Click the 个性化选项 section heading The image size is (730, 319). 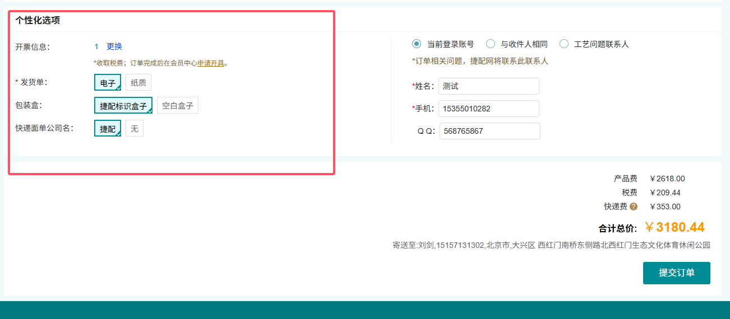pos(38,21)
